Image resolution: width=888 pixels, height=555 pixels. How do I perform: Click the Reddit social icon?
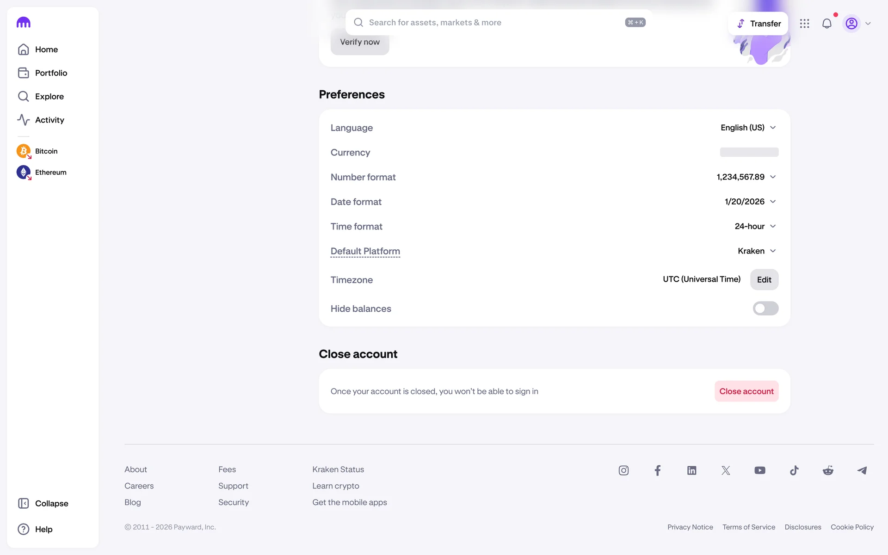(x=828, y=470)
